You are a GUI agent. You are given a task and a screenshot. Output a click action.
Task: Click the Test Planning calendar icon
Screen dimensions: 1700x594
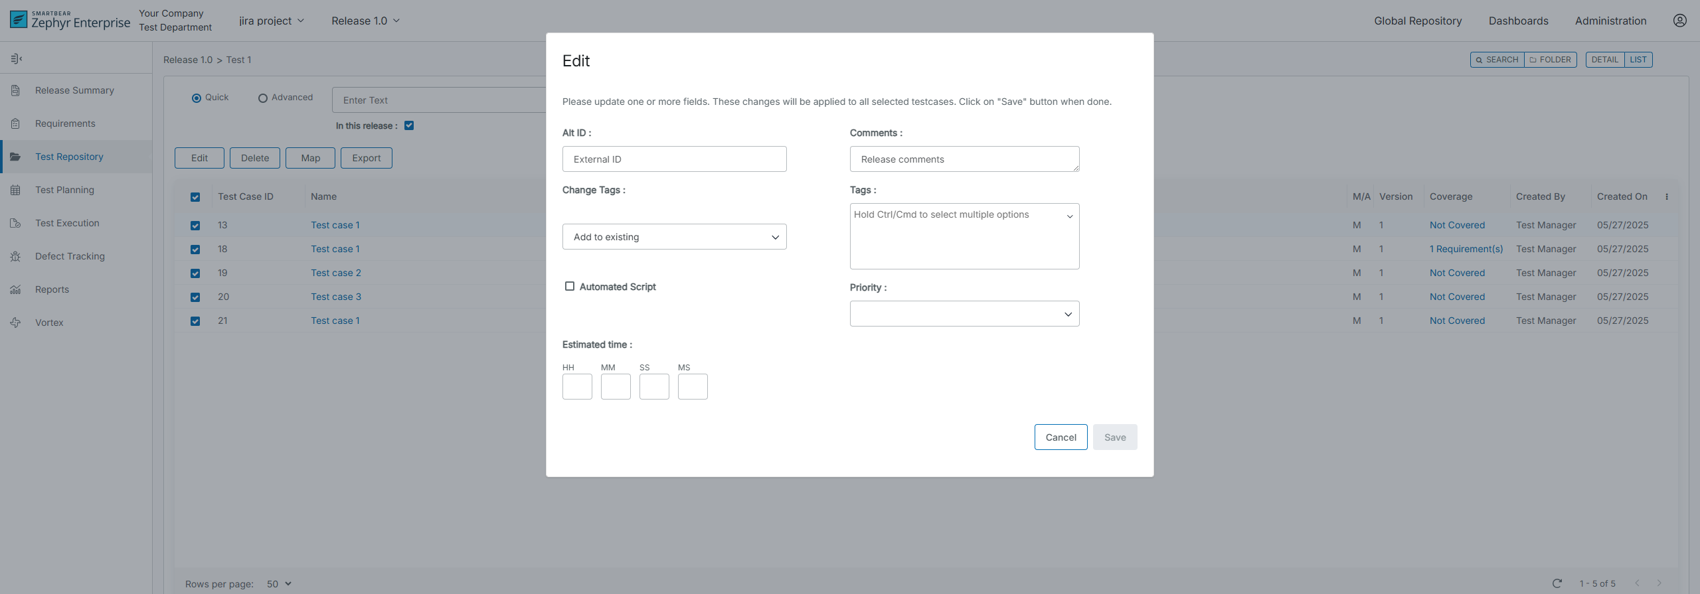(16, 190)
